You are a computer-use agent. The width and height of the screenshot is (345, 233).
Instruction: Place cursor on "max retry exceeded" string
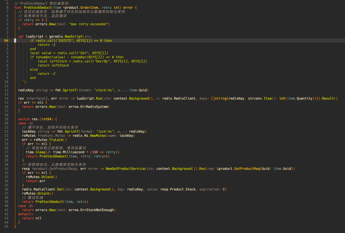point(88,24)
